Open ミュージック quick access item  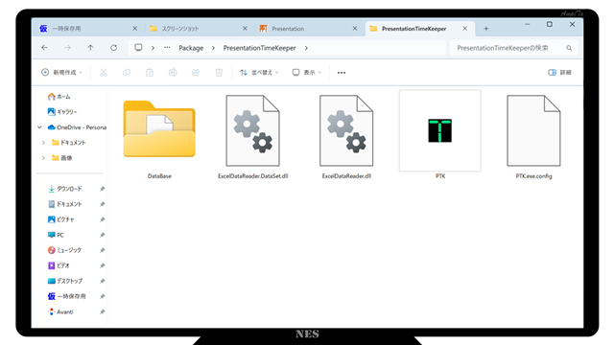point(64,250)
